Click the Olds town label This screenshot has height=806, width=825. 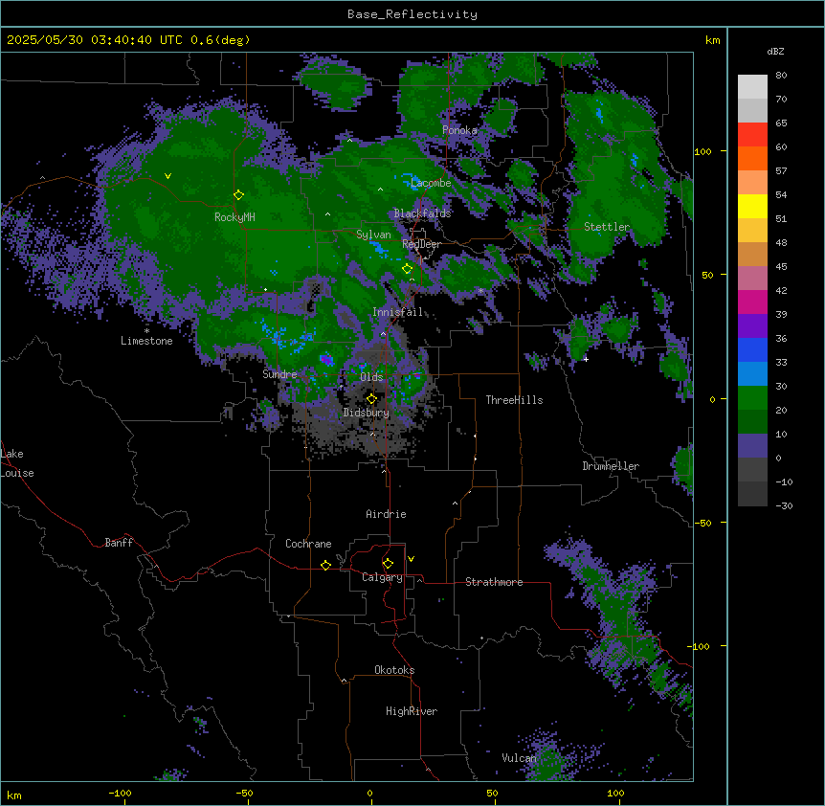point(371,377)
